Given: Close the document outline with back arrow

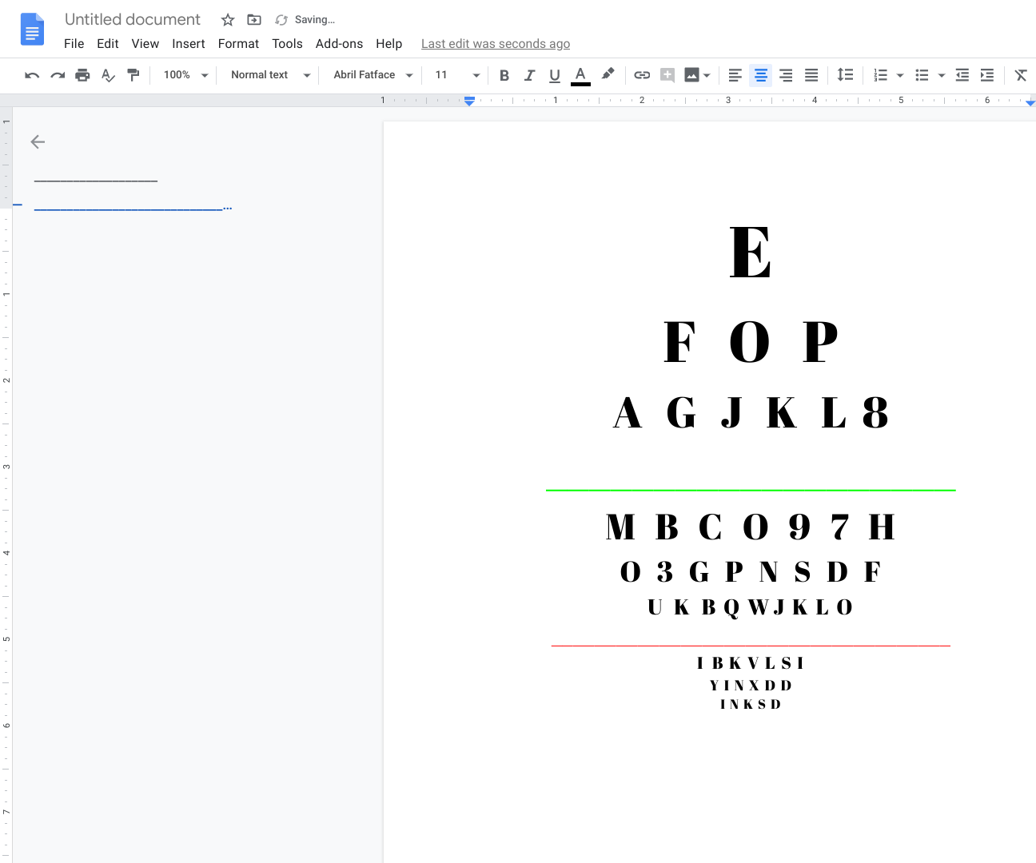Looking at the screenshot, I should click(x=38, y=142).
